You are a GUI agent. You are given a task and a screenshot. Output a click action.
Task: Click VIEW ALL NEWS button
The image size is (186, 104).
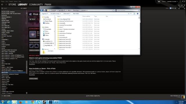(33, 79)
